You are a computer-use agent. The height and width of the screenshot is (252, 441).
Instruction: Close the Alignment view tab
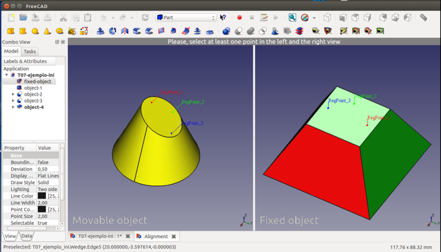point(174,236)
